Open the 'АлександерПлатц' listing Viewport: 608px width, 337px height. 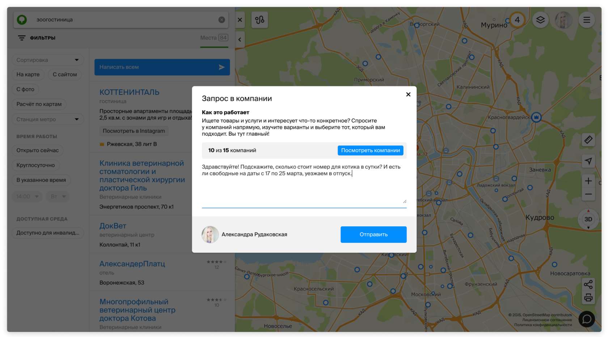coord(132,264)
